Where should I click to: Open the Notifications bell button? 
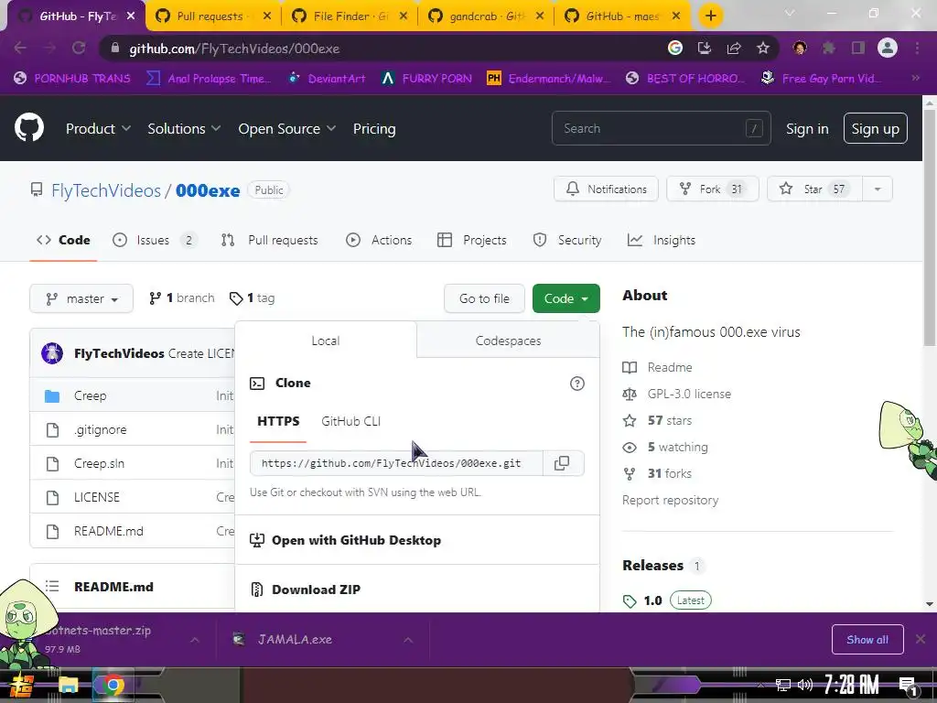606,189
